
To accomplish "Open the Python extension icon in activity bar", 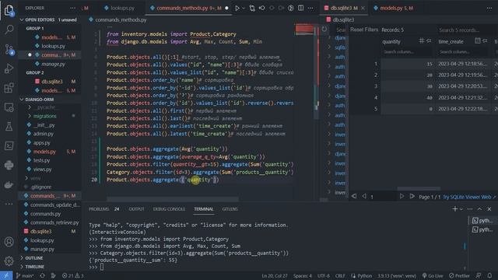I will point(9,165).
